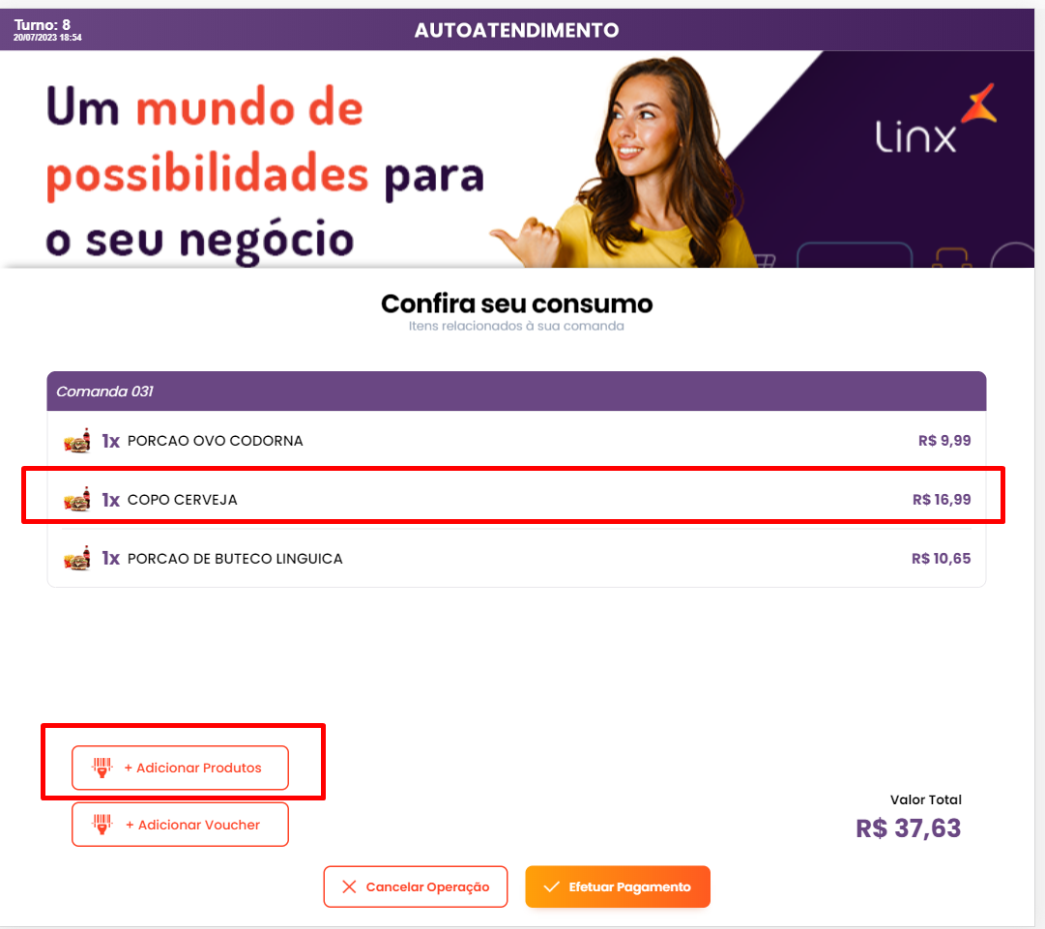
Task: Click the food icon beside PORCAO OVO CODORNA
Action: point(77,441)
